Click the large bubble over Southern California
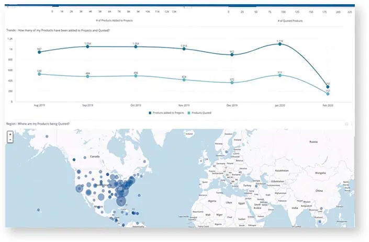 [x=80, y=189]
